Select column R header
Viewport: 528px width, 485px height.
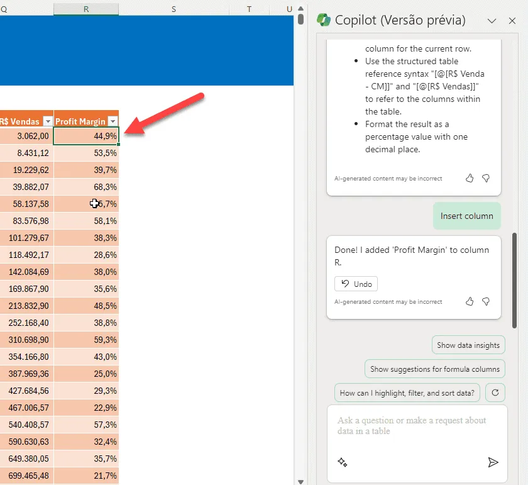coord(86,9)
